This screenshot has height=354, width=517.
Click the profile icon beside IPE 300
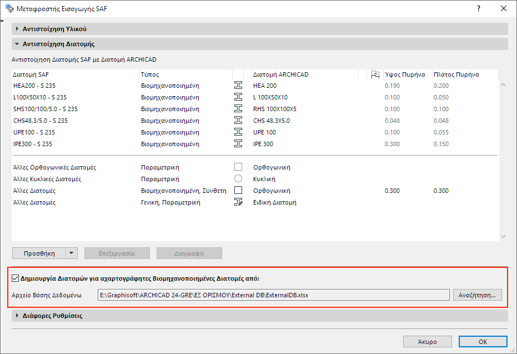pyautogui.click(x=238, y=143)
